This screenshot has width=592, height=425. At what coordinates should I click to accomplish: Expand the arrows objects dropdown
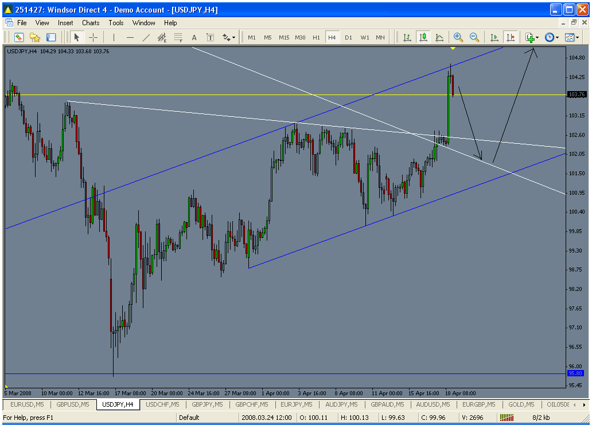click(x=229, y=37)
